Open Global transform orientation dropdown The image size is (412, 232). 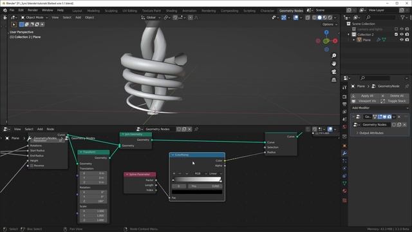click(x=151, y=17)
